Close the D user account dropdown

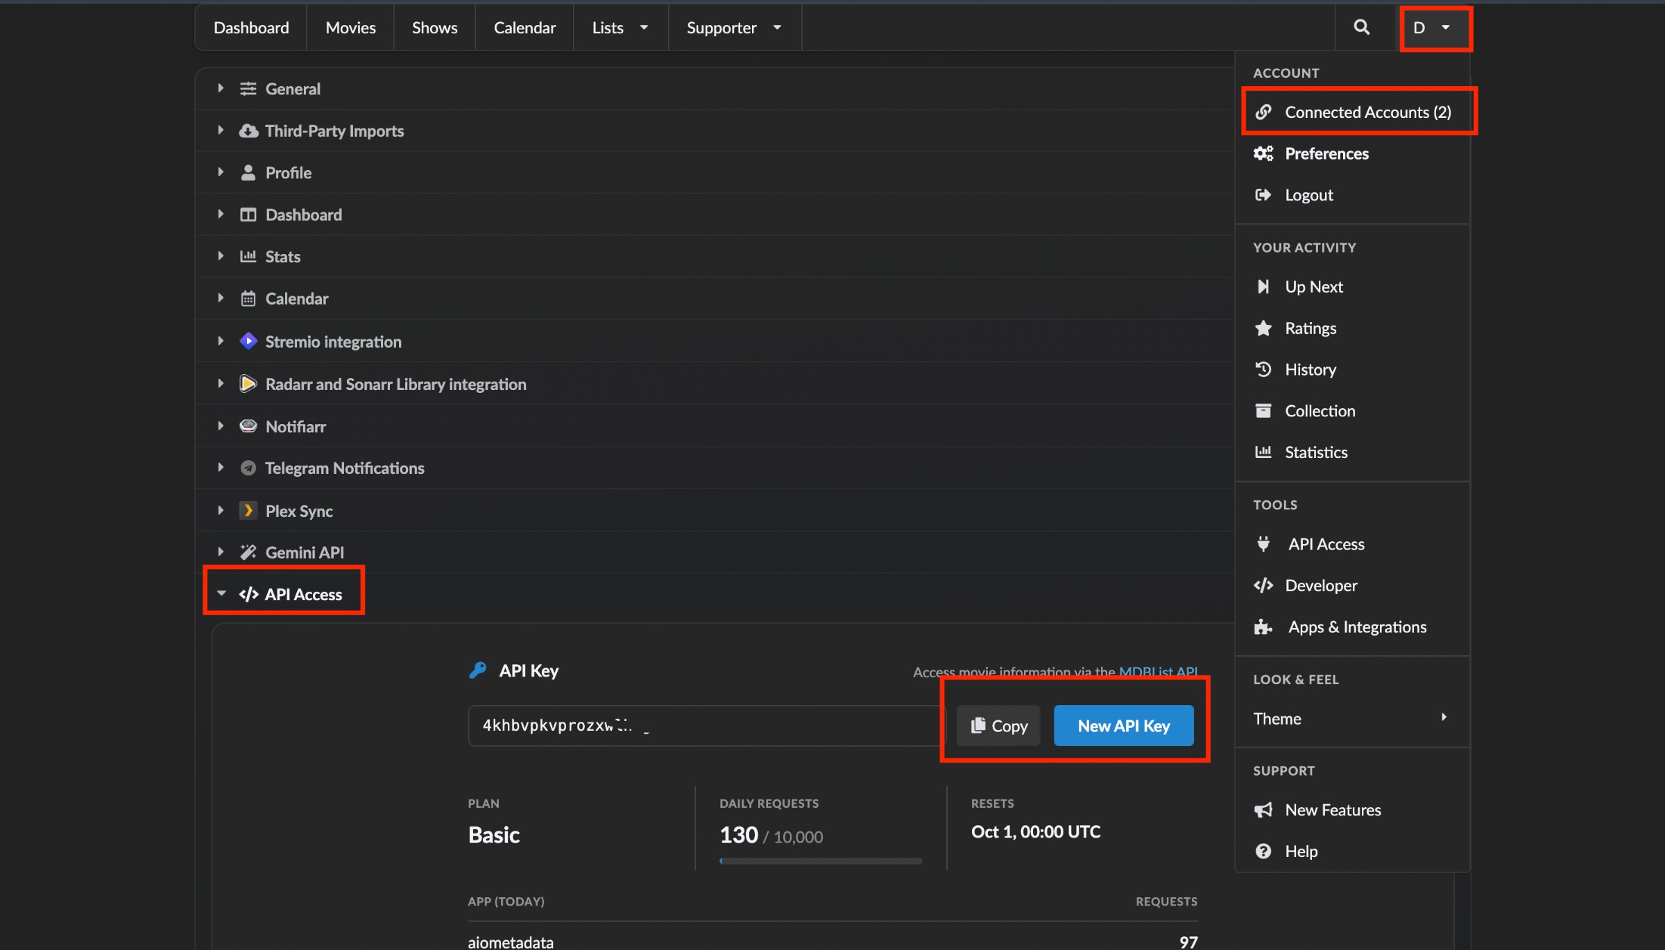click(1433, 28)
